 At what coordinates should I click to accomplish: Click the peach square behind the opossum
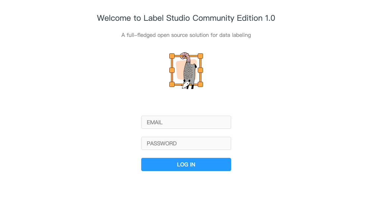[180, 70]
